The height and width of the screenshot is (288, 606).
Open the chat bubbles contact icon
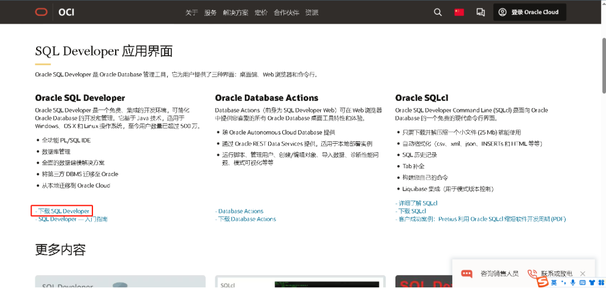481,12
